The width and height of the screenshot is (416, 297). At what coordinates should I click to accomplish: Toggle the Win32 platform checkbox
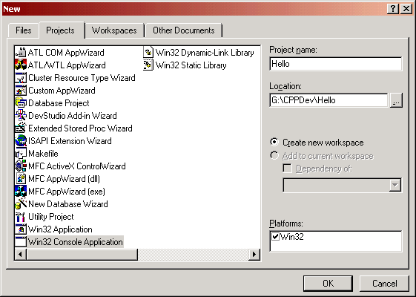pyautogui.click(x=276, y=236)
